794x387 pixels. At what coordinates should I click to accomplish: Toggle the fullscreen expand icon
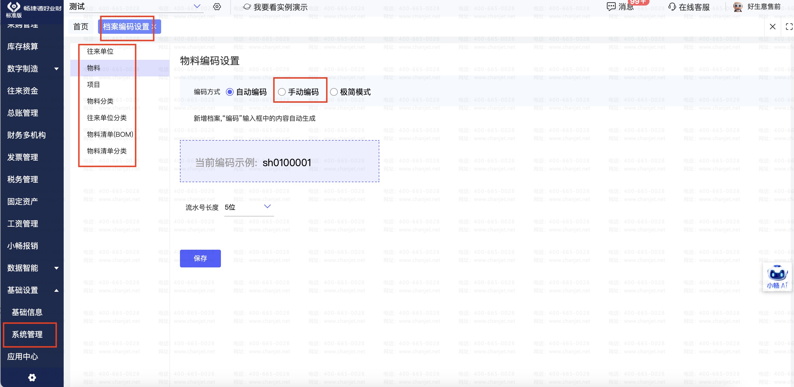pyautogui.click(x=789, y=27)
